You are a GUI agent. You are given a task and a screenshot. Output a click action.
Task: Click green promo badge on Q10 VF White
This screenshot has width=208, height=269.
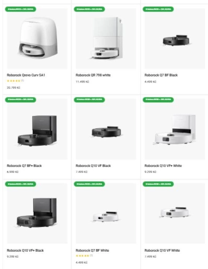tap(158, 184)
